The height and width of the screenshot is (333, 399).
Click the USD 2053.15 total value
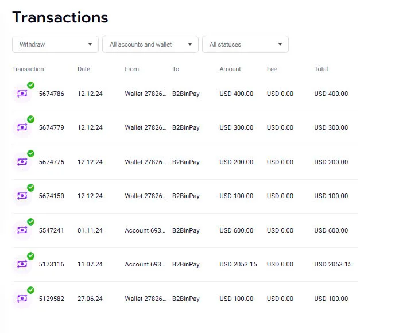point(333,264)
